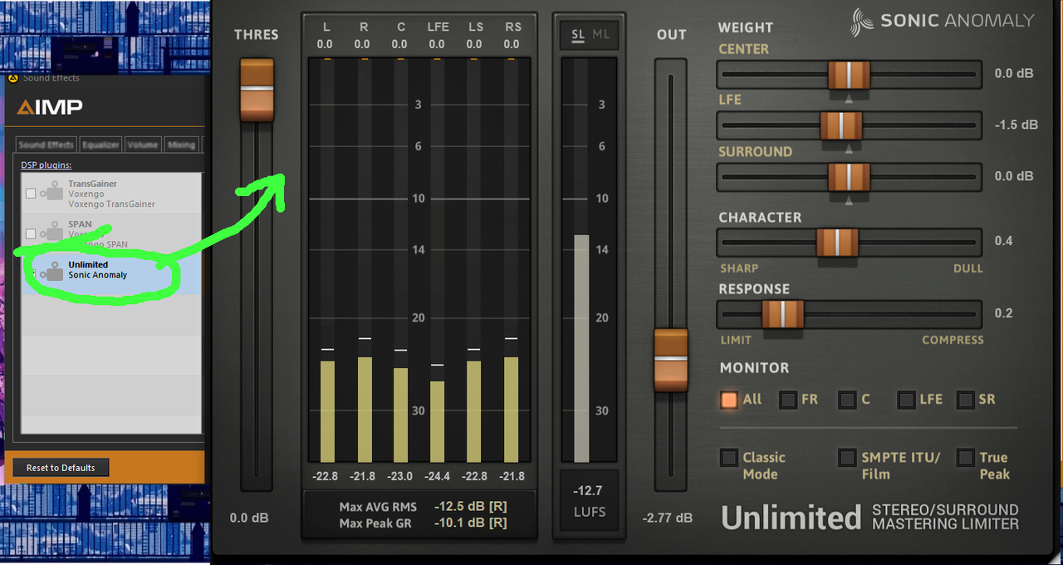
Task: Open the Sound Effects tab
Action: [46, 145]
